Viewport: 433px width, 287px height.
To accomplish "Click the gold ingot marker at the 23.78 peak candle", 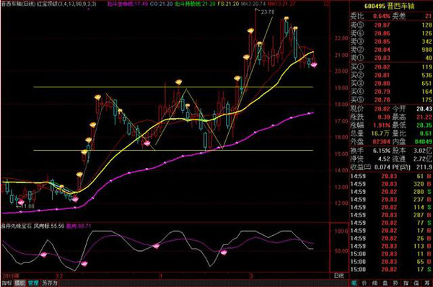I will [x=250, y=30].
